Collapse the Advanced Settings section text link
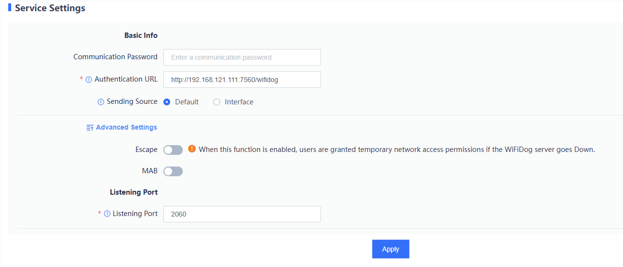 (x=126, y=127)
